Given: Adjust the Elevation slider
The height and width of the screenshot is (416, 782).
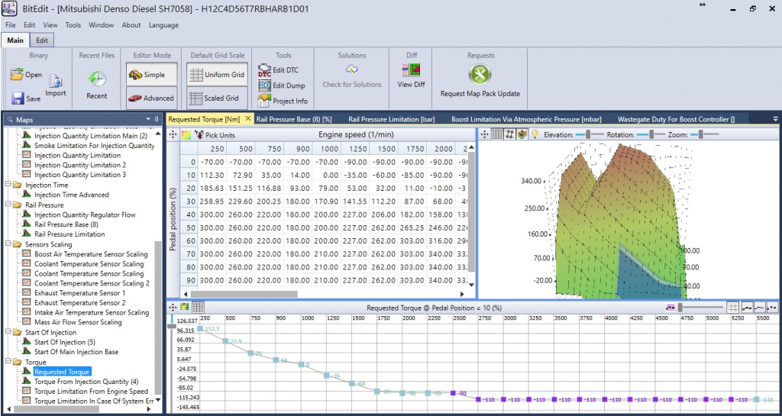Looking at the screenshot, I should click(x=588, y=134).
